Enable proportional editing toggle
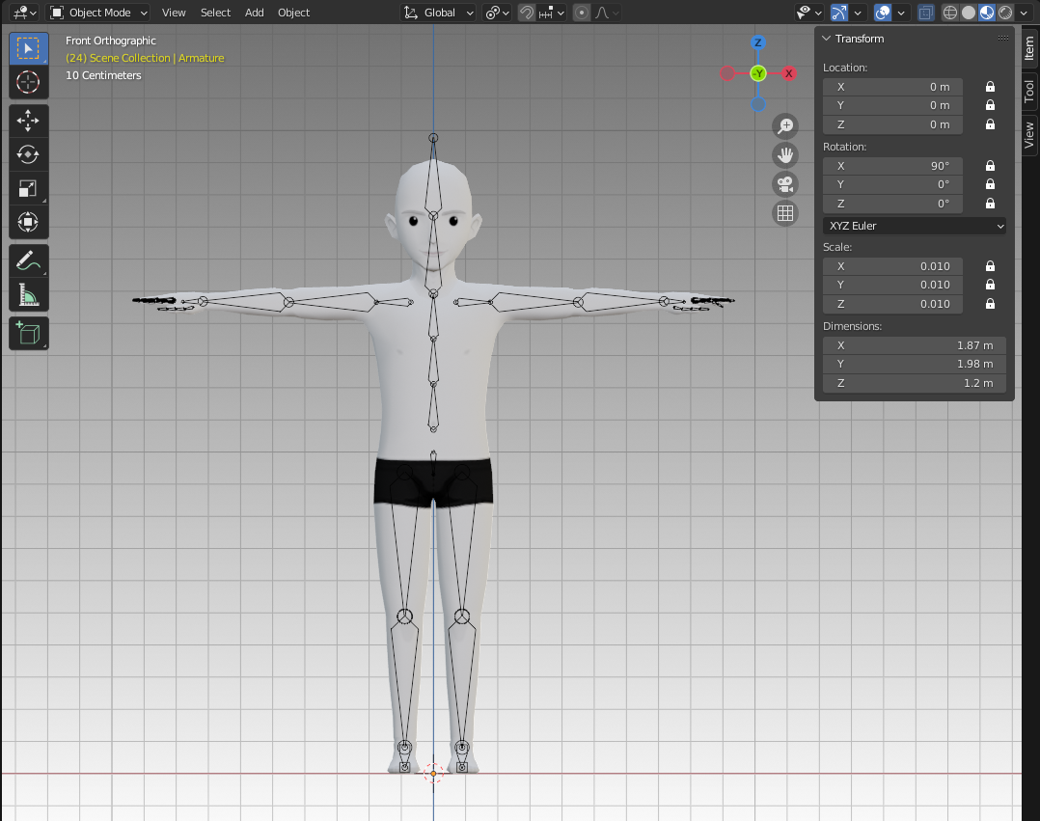 (582, 13)
